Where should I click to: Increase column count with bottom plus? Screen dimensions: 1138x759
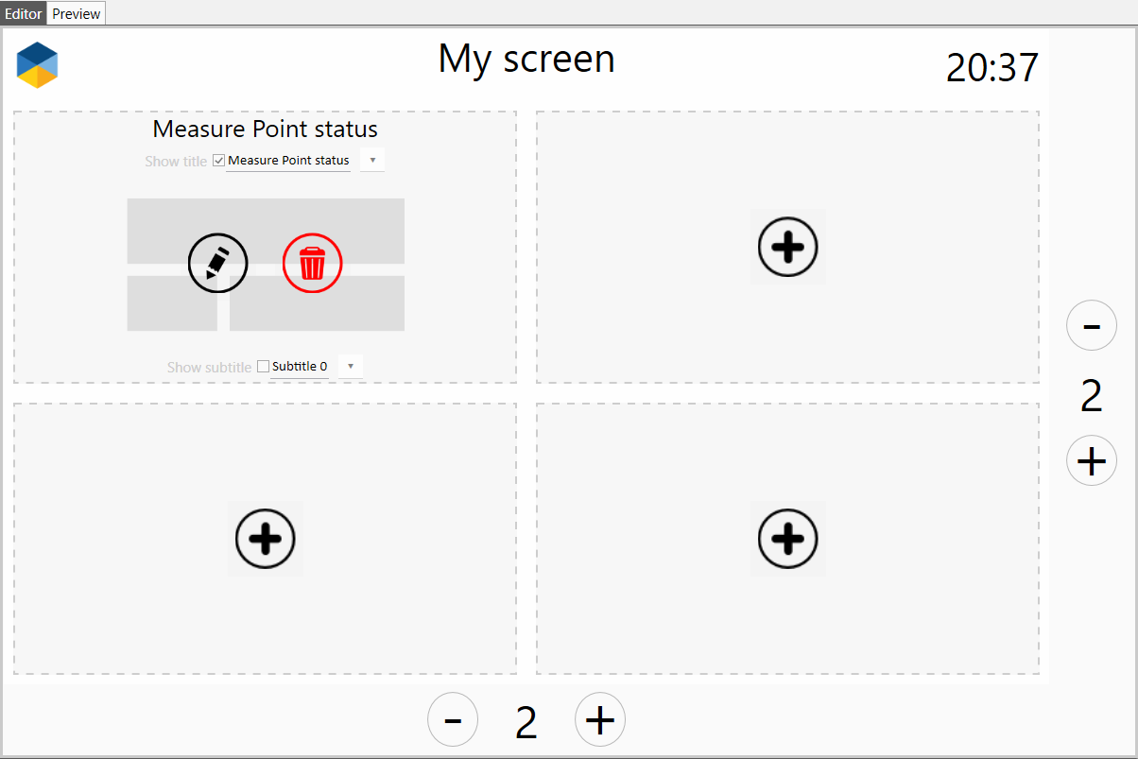tap(600, 720)
